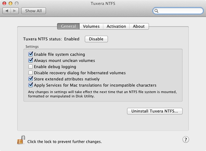Viewport: 206px width, 151px height.
Task: Minimize the window with the yellow button
Action: 11,4
